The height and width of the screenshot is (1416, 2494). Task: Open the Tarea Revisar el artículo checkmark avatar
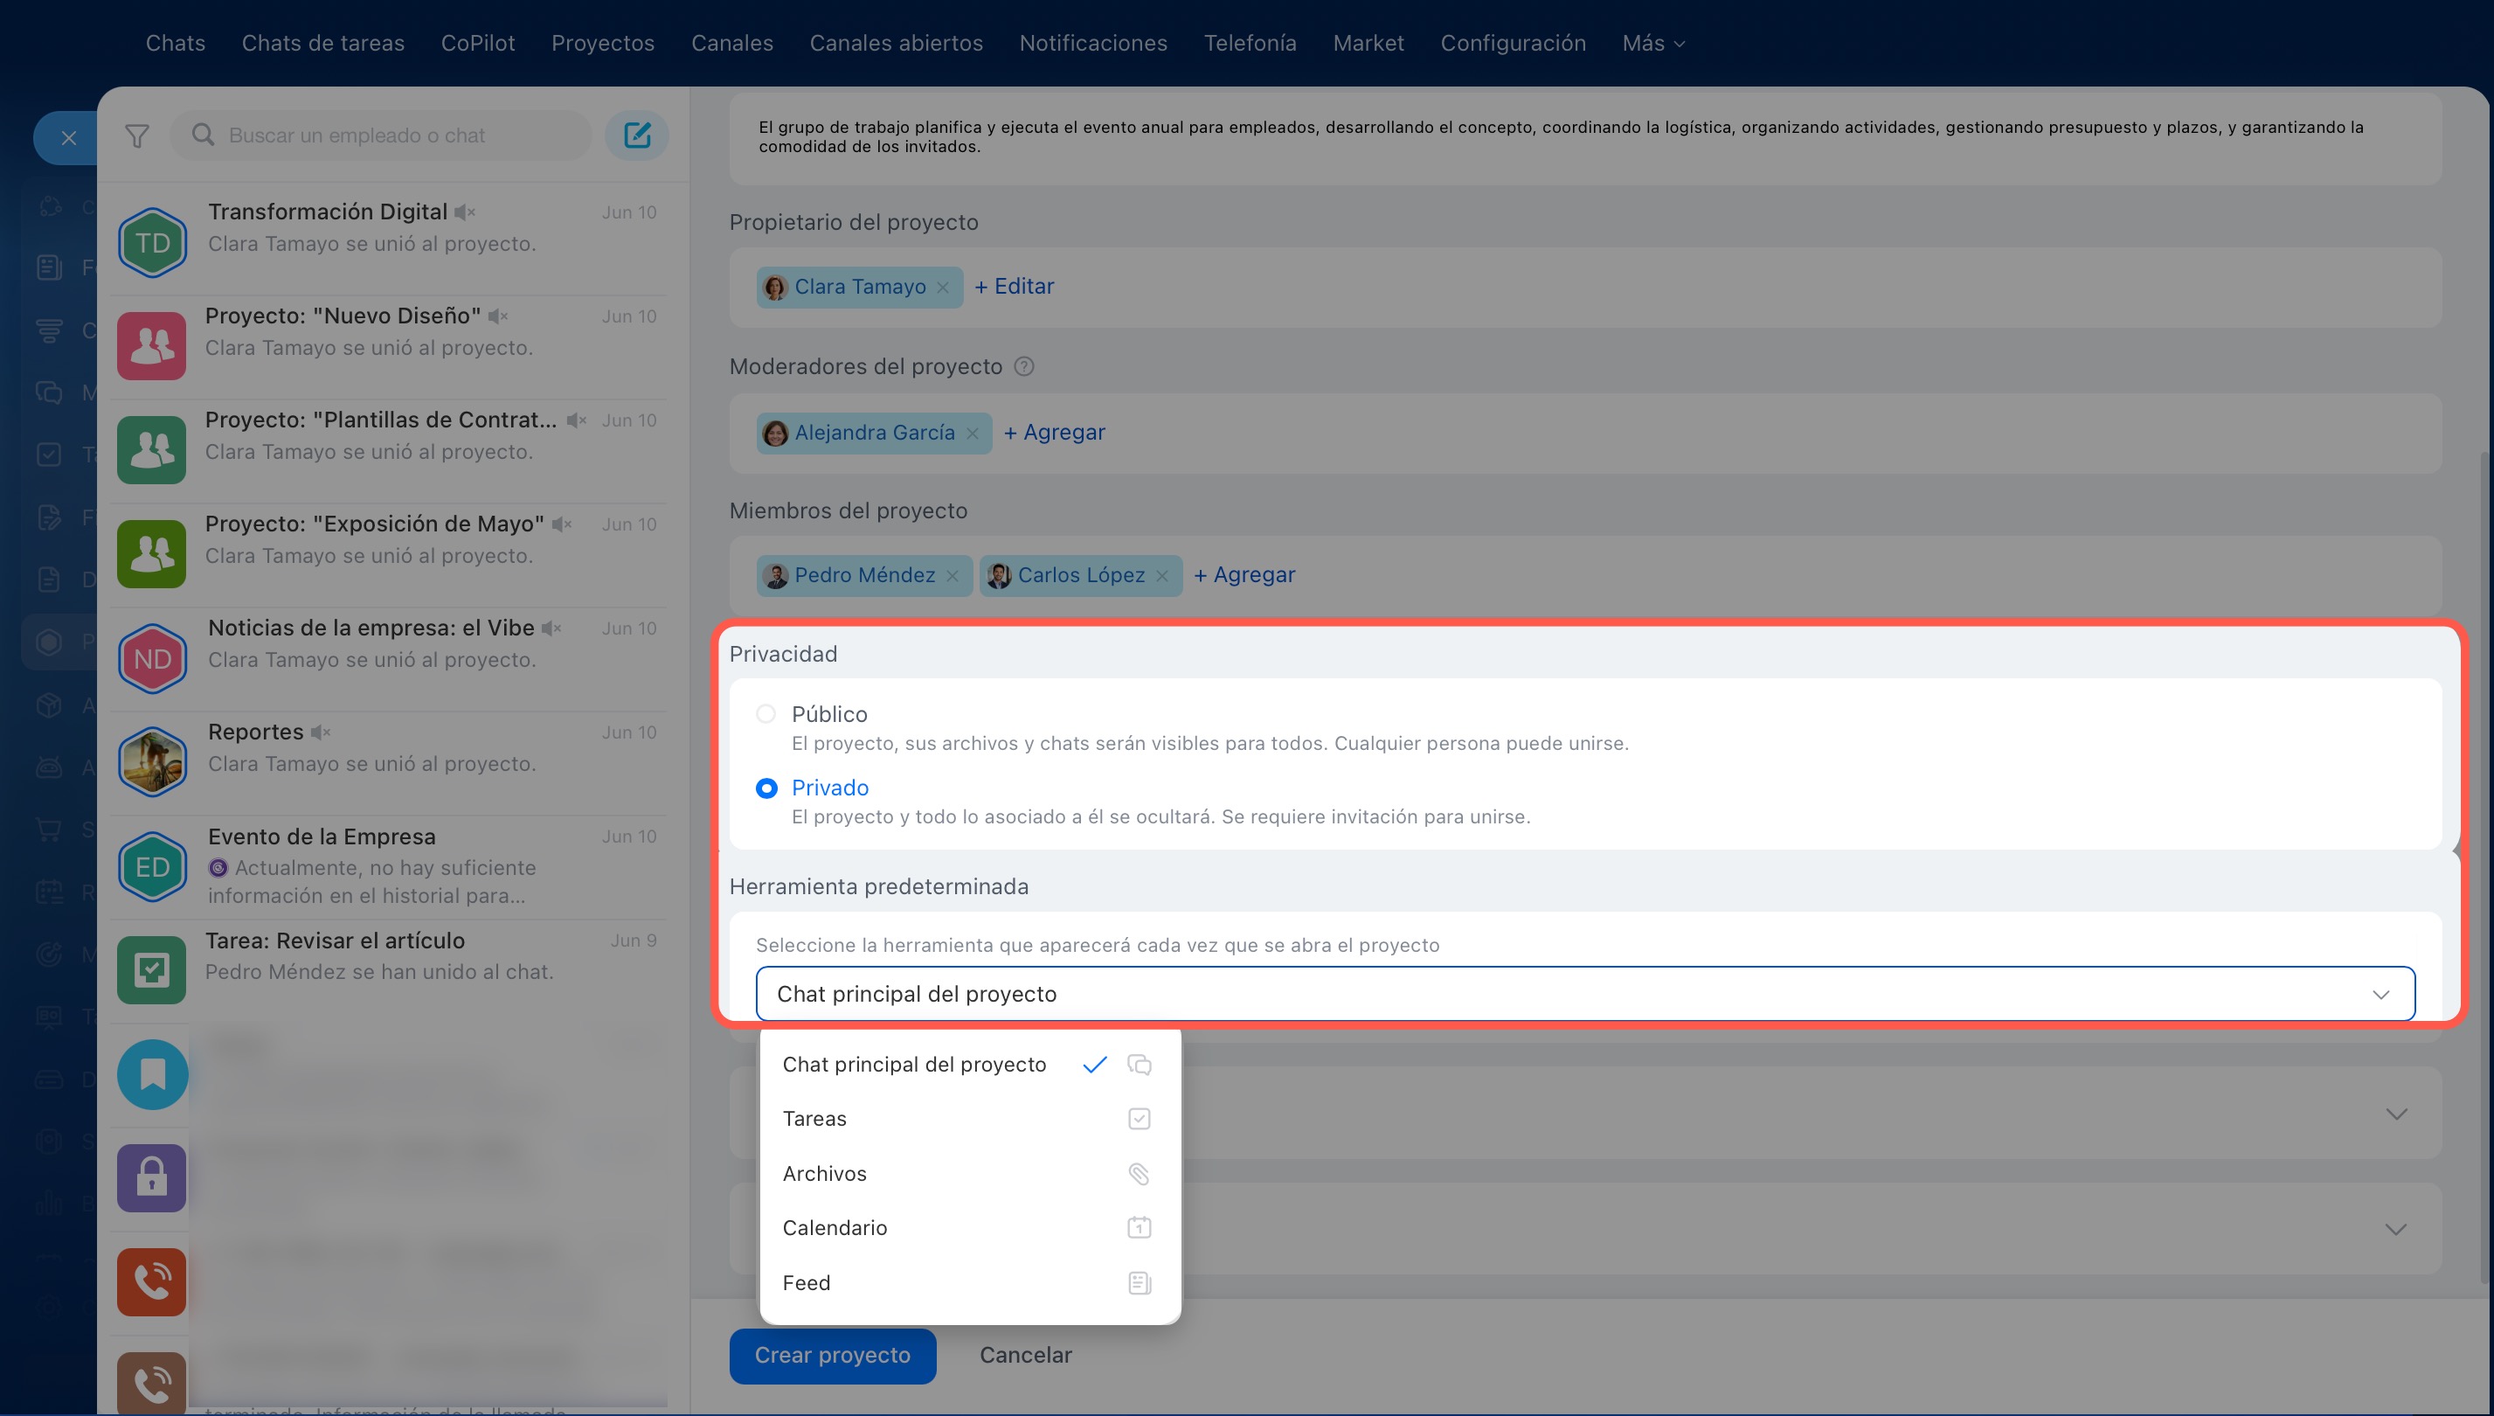tap(152, 969)
